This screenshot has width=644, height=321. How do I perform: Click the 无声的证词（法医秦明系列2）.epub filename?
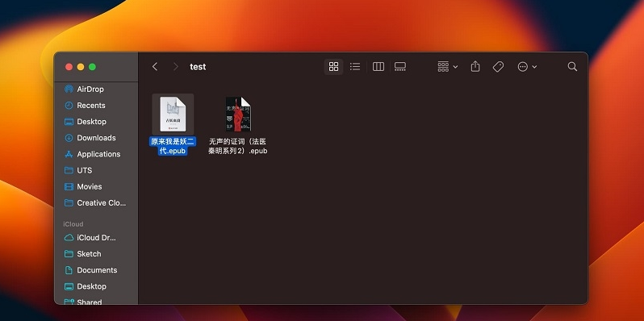(x=238, y=146)
